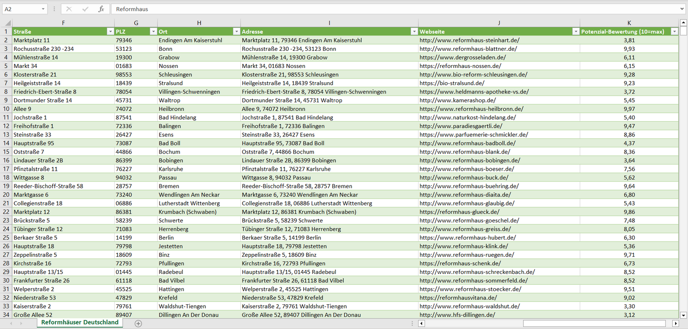Open the Webseite column filter dropdown
688x329 pixels.
(575, 32)
